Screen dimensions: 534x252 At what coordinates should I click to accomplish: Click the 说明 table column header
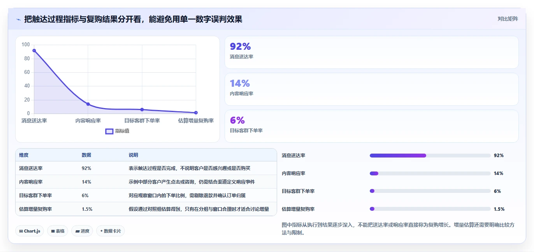[133, 155]
